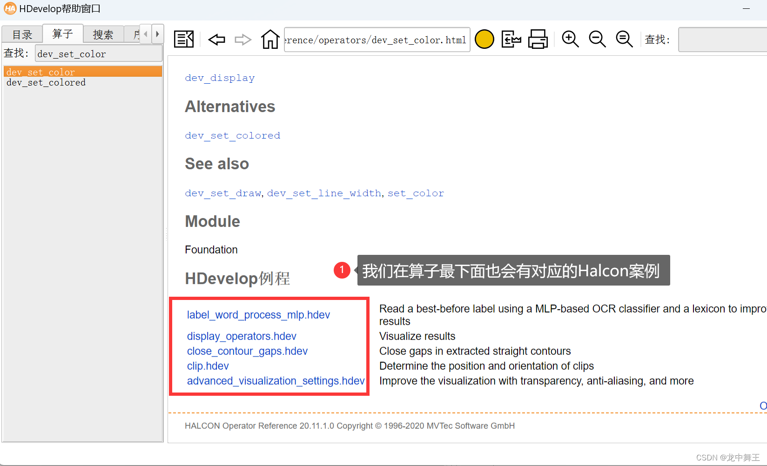Click 'Close gaps in extracted straight contours'
767x466 pixels.
[475, 351]
